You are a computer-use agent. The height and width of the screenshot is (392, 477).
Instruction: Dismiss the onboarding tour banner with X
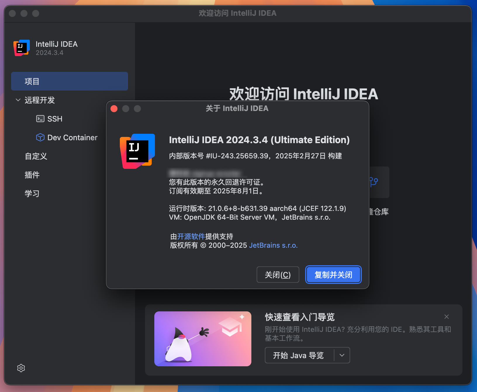(446, 317)
